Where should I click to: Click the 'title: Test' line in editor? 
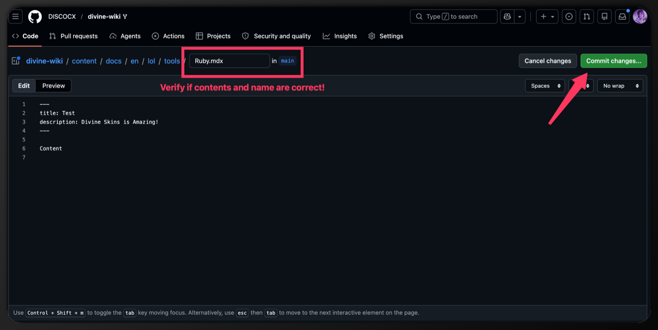coord(57,113)
